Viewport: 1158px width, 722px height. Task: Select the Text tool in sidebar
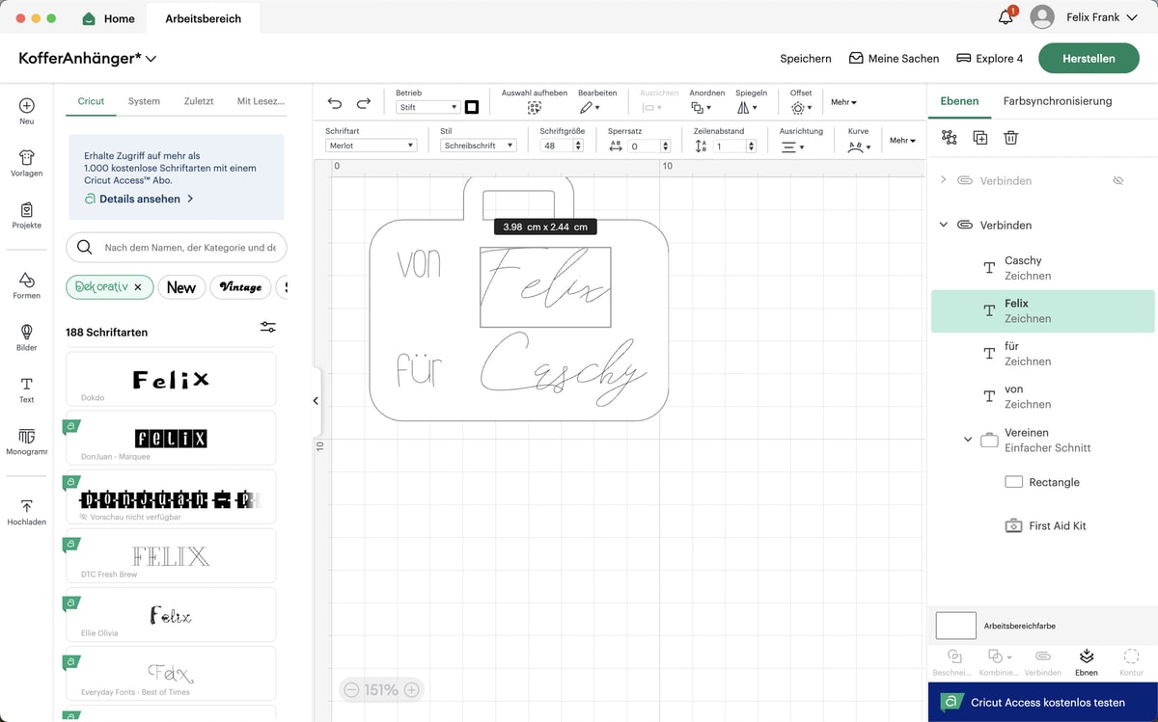click(27, 389)
